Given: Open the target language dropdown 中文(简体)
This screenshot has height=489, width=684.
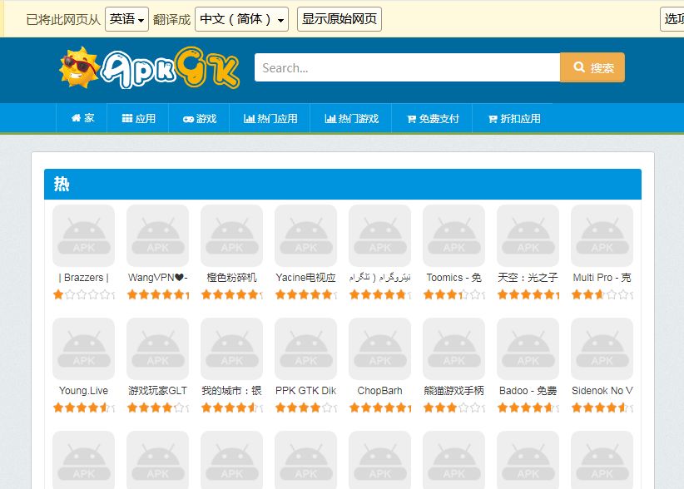Looking at the screenshot, I should tap(241, 19).
